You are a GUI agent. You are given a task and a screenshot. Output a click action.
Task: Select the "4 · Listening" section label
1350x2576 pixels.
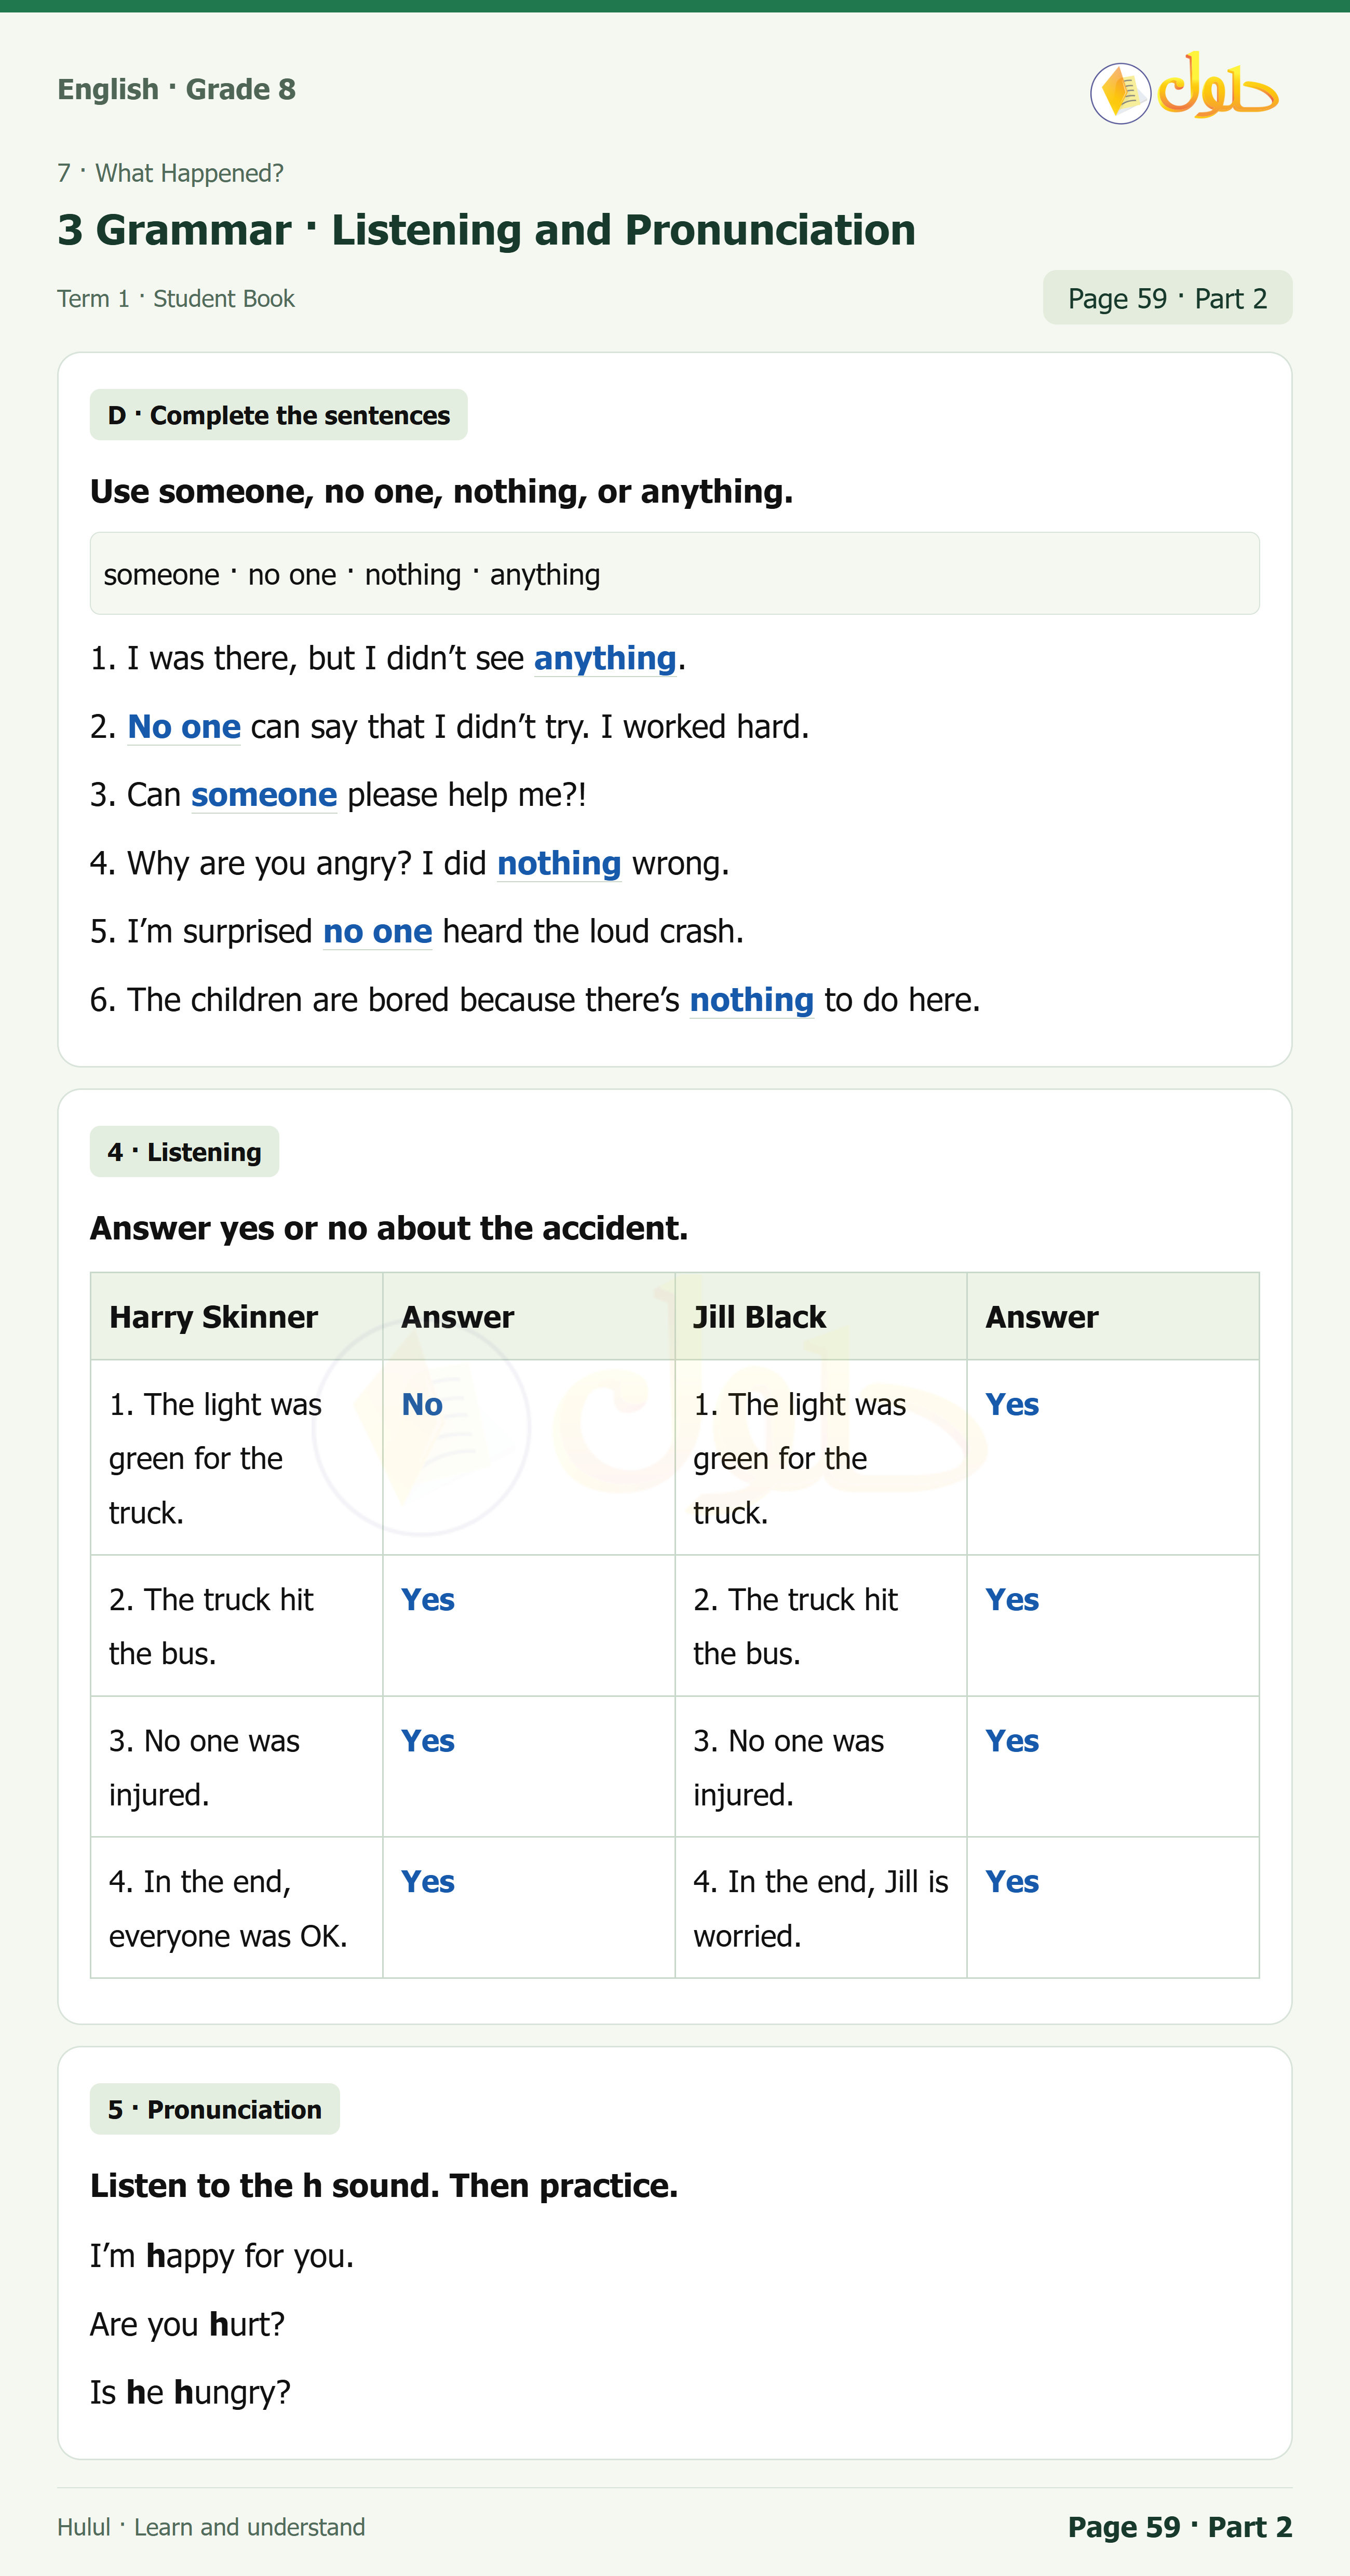[184, 1152]
